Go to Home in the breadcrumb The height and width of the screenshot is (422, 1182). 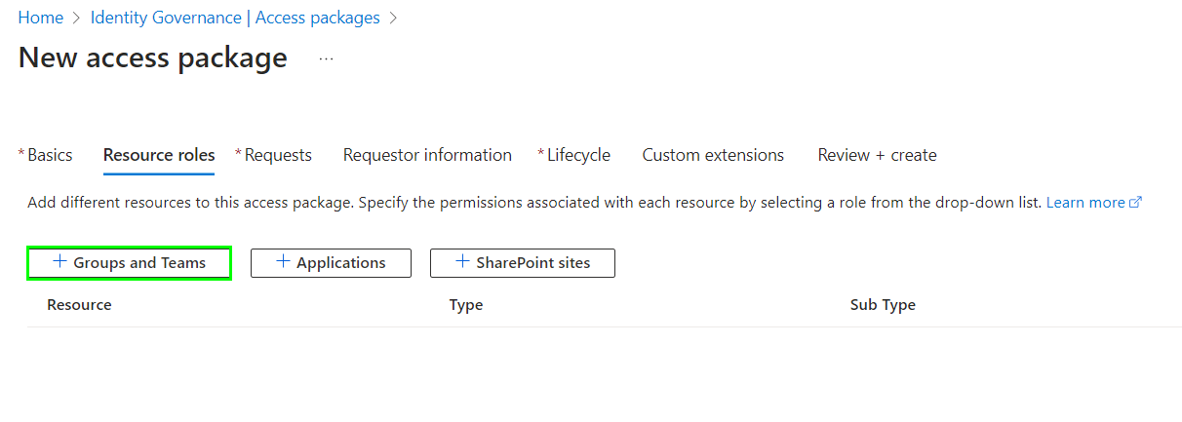40,18
